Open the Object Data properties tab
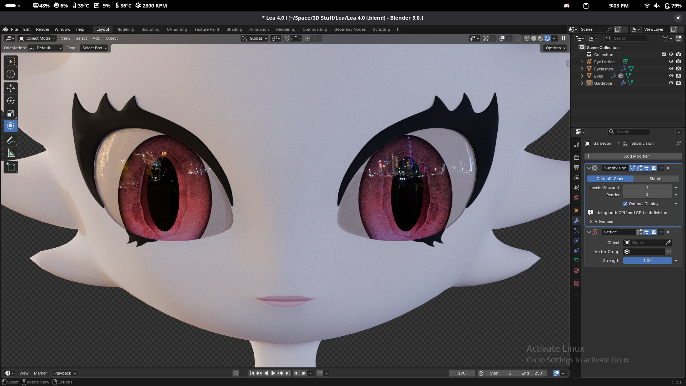The image size is (686, 386). pos(577,261)
